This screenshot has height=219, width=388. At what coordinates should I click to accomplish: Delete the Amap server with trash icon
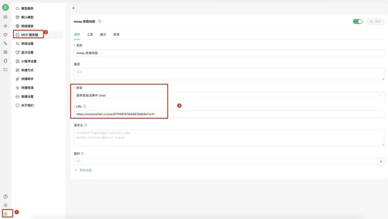(x=100, y=21)
